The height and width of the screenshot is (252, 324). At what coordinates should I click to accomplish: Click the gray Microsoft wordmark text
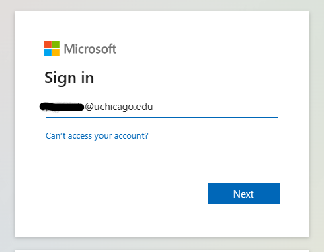[90, 49]
